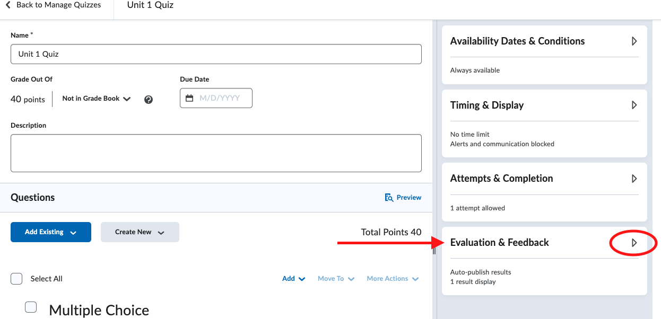This screenshot has height=319, width=661.
Task: Tick the Select All checkbox
Action: (x=16, y=279)
